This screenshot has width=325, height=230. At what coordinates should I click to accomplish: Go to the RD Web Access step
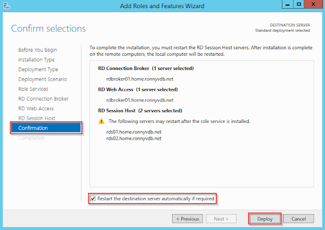click(36, 108)
